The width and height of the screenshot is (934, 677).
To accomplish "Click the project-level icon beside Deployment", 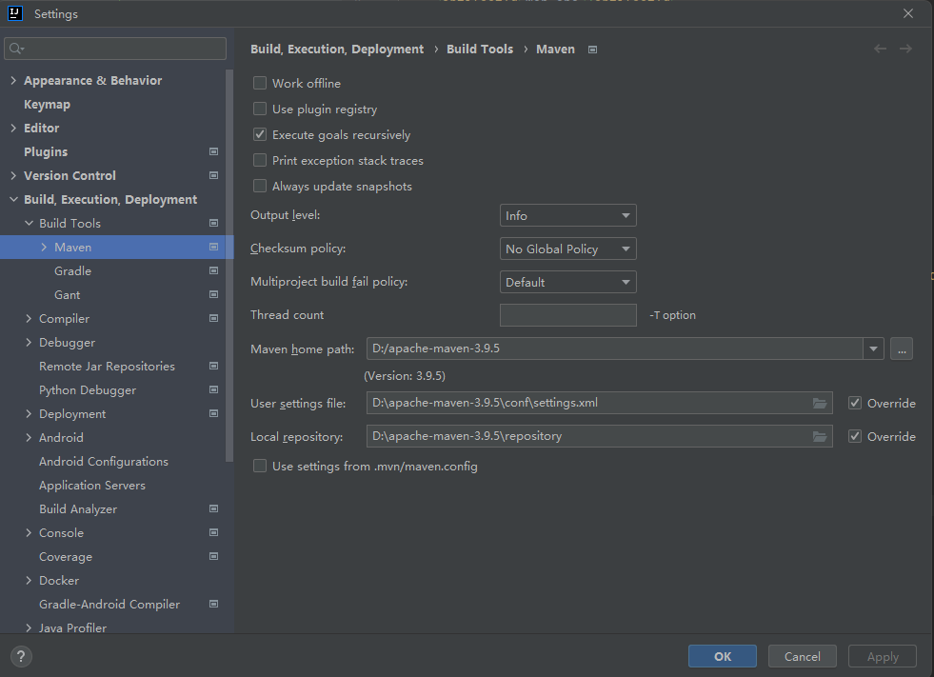I will point(214,413).
